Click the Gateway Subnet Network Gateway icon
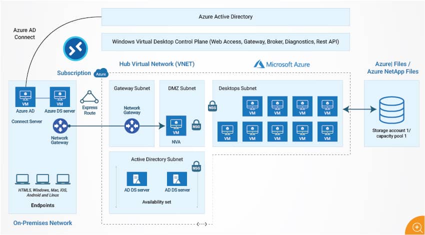This screenshot has height=235, width=425. [131, 126]
